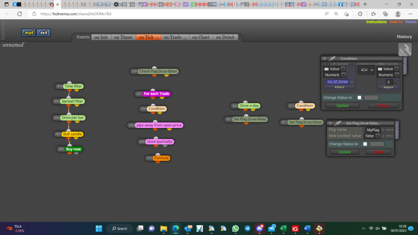Open browser extensions puzzle icon
This screenshot has height=235, width=418.
[360, 14]
